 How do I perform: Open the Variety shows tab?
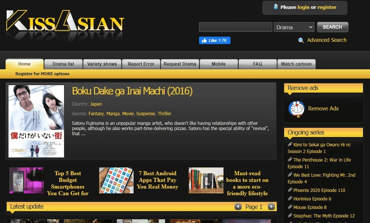click(102, 64)
